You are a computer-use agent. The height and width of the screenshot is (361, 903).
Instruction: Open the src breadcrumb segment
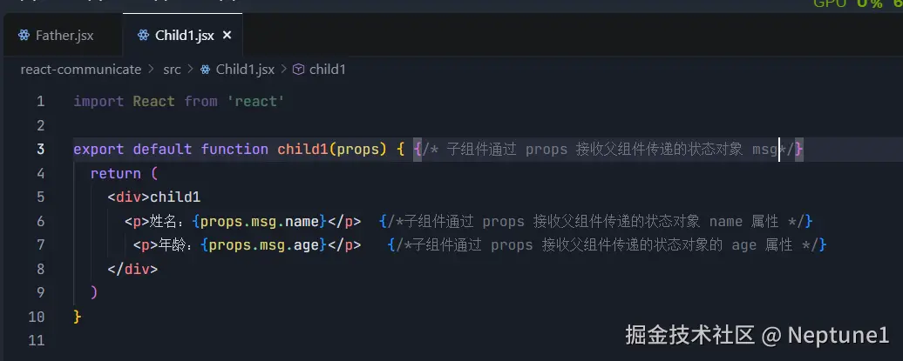(172, 70)
